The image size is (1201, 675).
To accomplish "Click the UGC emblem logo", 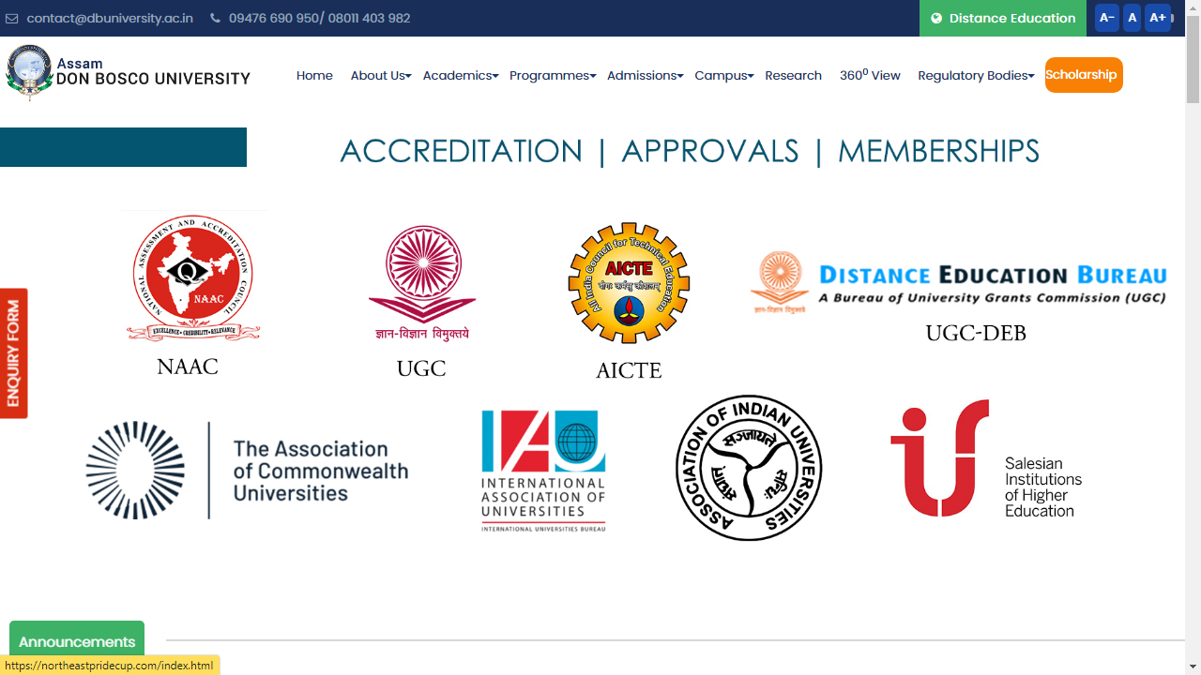I will coord(422,282).
